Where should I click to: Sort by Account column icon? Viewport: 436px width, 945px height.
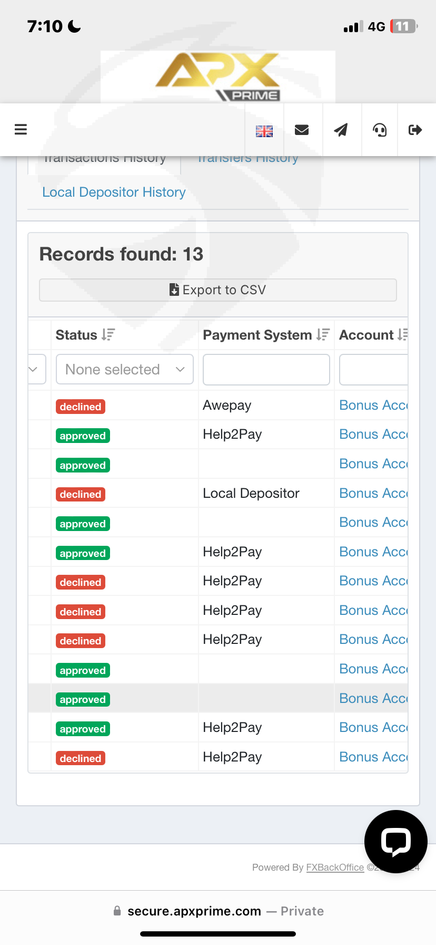pos(402,335)
